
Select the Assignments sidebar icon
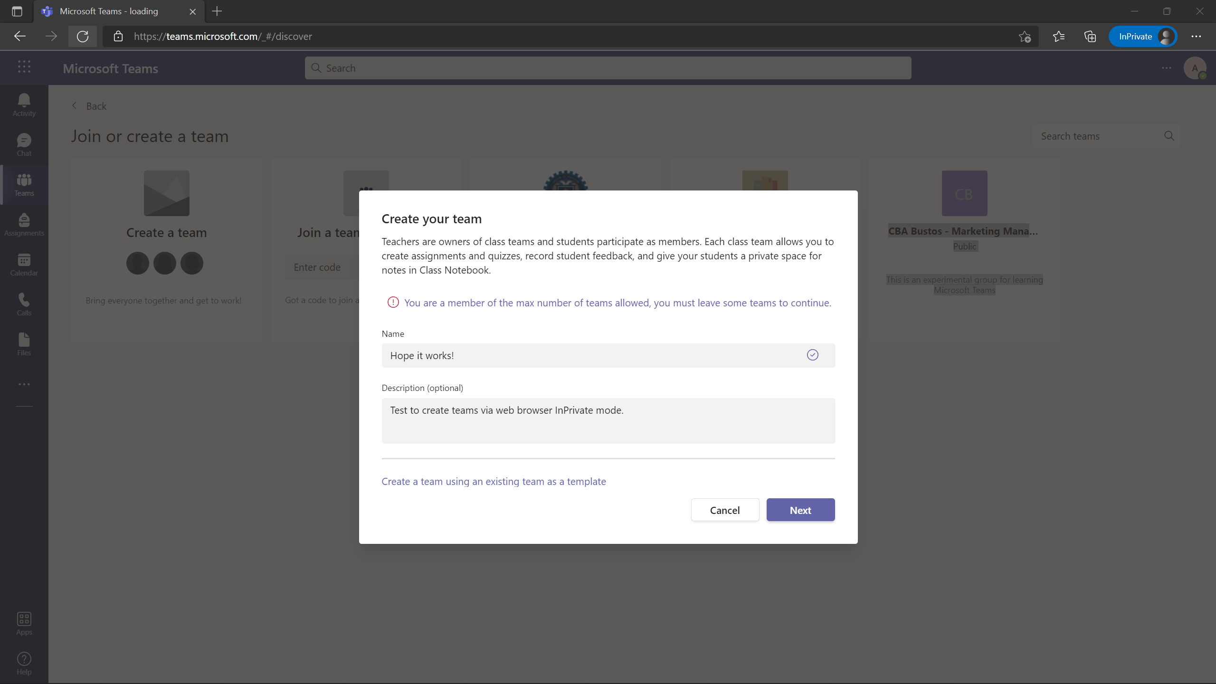point(24,224)
